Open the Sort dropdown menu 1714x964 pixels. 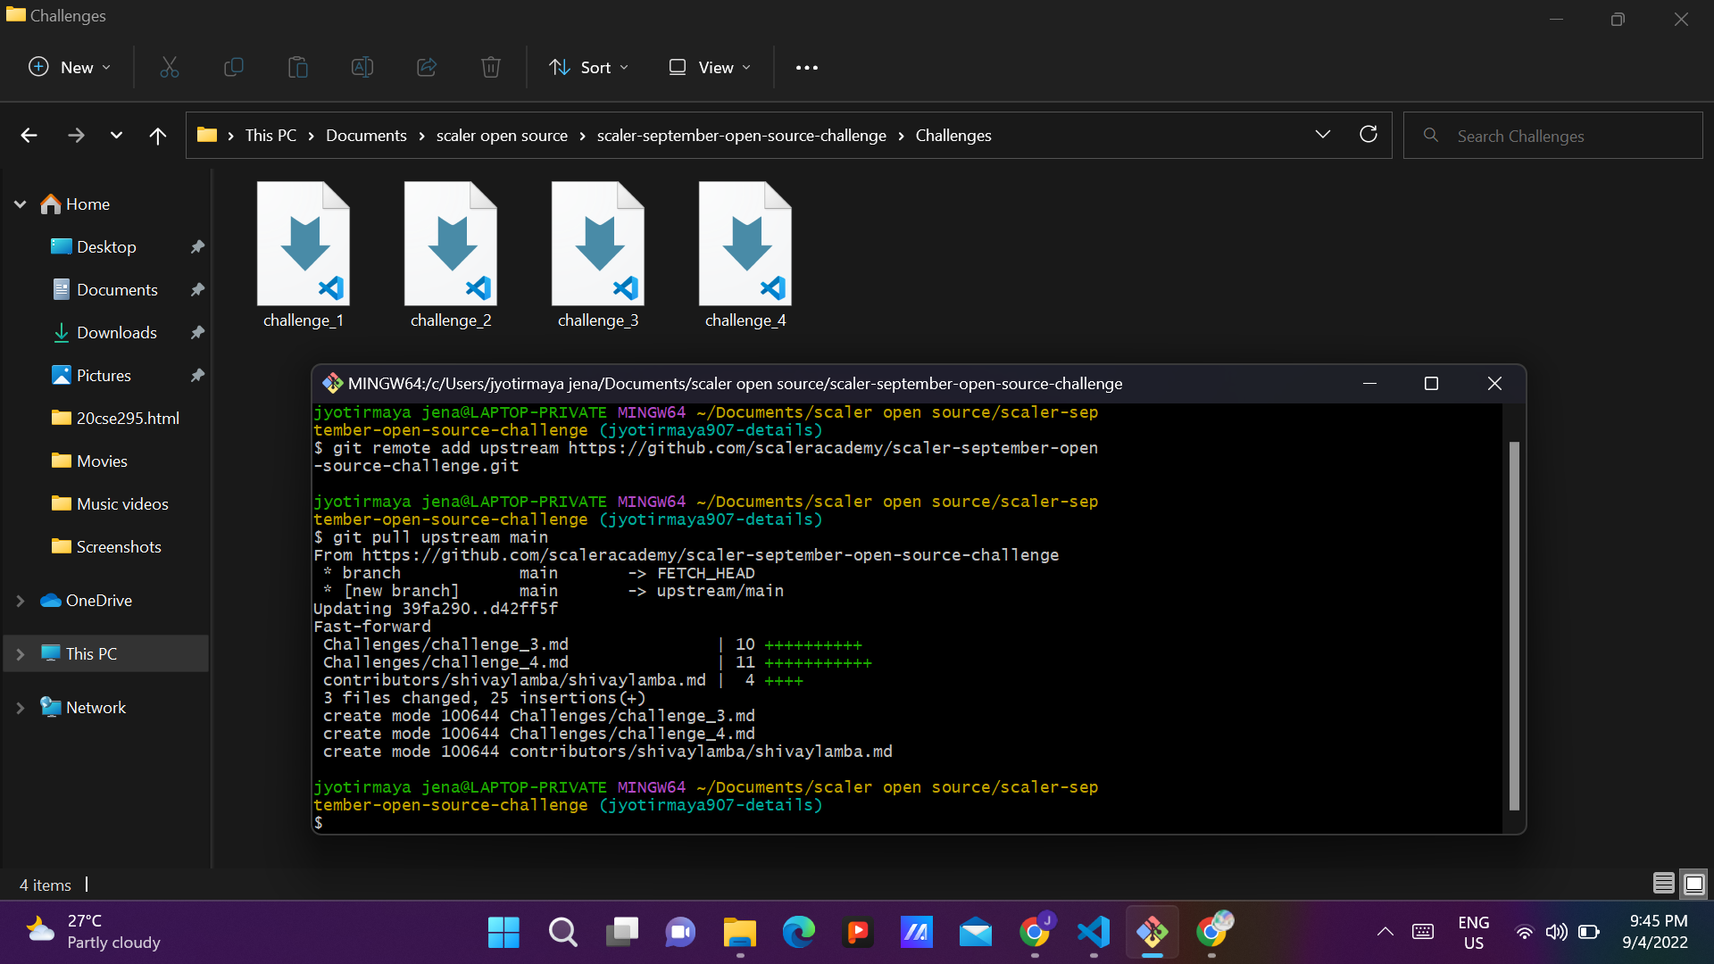click(589, 67)
